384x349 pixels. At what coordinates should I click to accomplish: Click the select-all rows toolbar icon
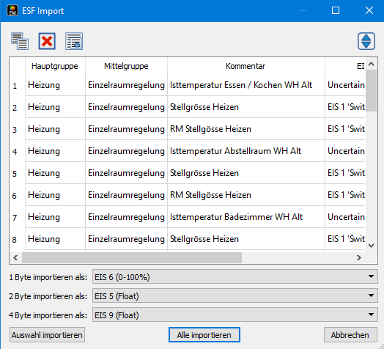tap(20, 41)
